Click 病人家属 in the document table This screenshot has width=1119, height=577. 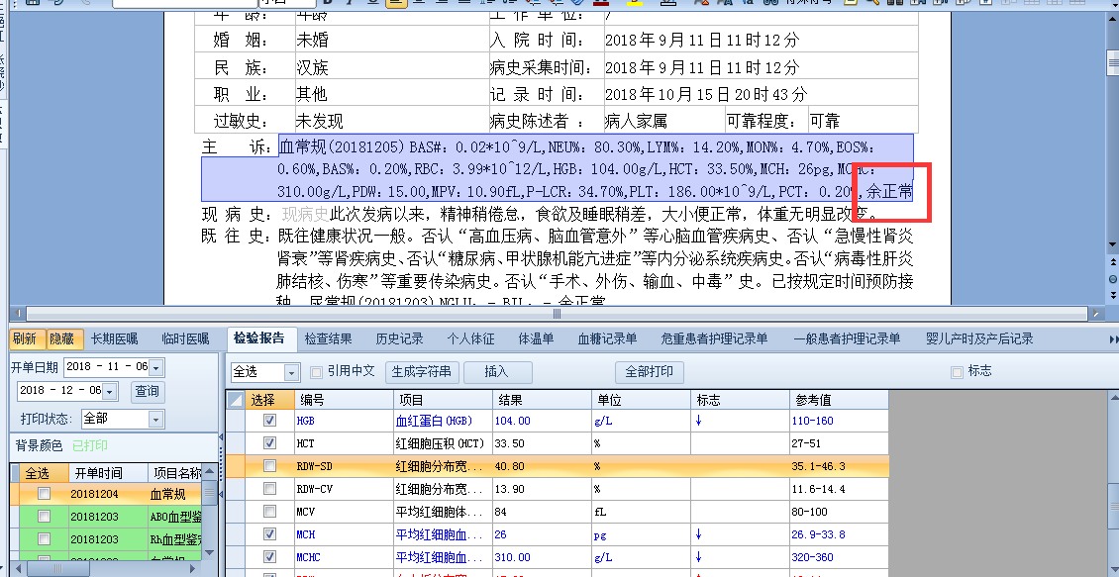[635, 122]
